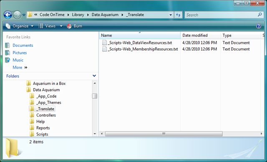Open the recent pages dropdown arrow
Screen dimensions: 267x162
click(24, 15)
